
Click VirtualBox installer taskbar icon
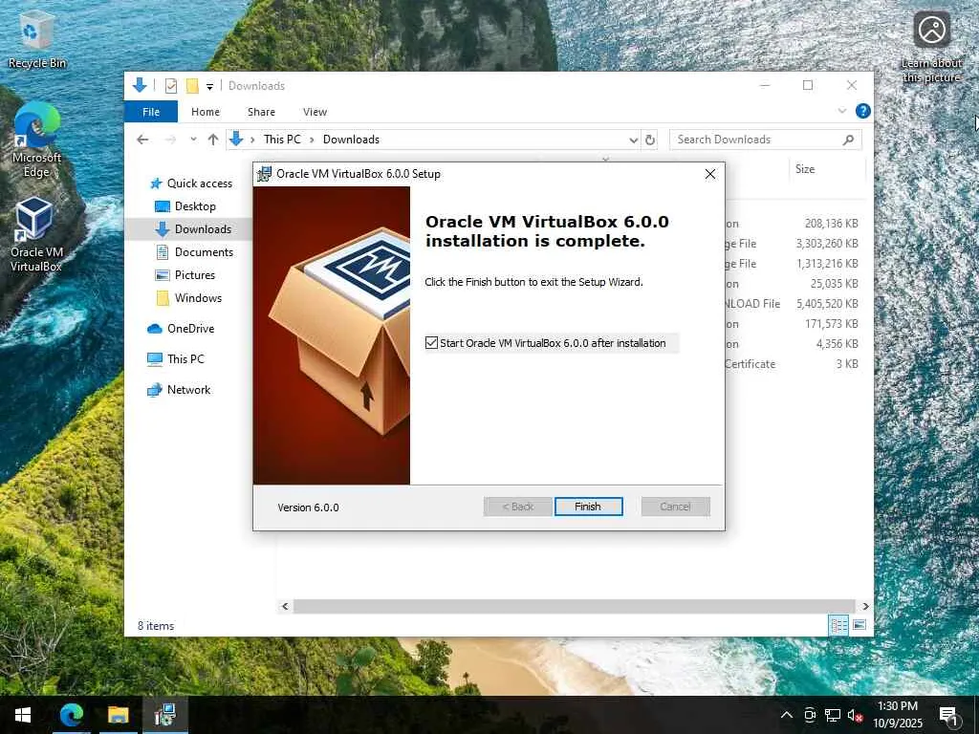point(164,715)
